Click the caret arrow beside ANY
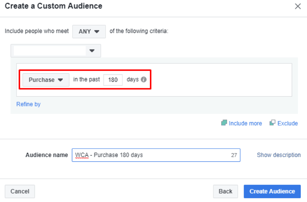 (x=97, y=32)
